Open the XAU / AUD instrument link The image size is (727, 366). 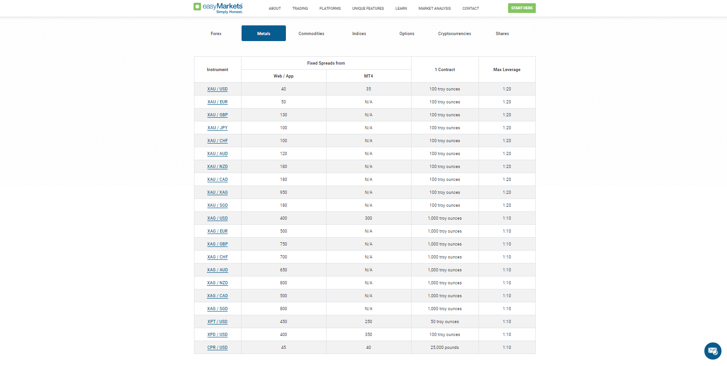218,154
